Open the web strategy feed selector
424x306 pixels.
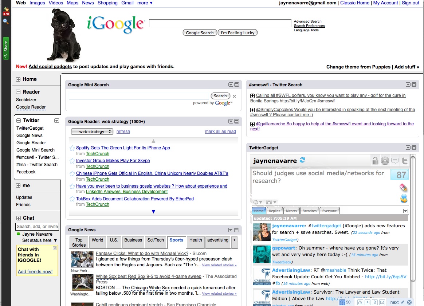(x=92, y=132)
